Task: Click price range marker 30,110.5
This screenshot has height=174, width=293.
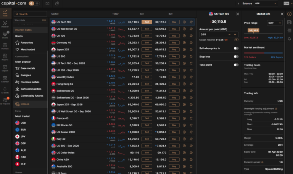Action: pos(253,30)
